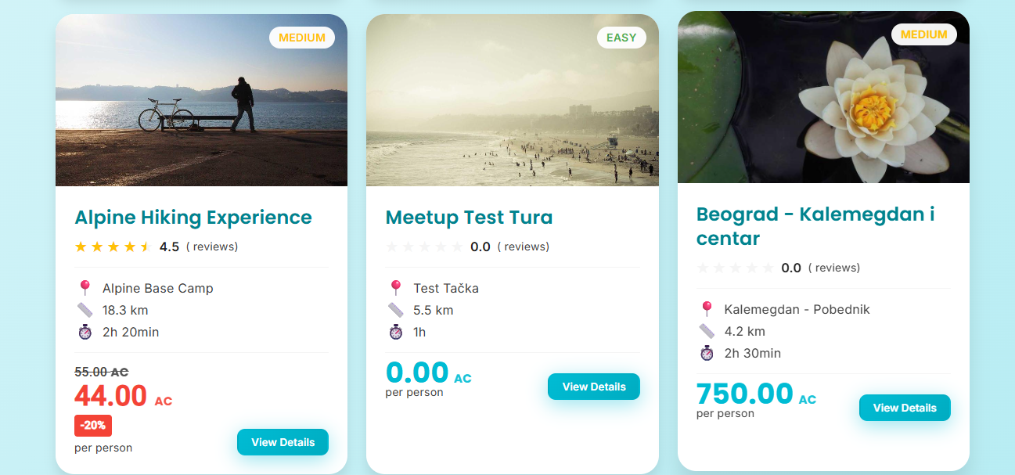1015x475 pixels.
Task: Open the Beograd - Kalemegdan i centar title
Action: [815, 225]
